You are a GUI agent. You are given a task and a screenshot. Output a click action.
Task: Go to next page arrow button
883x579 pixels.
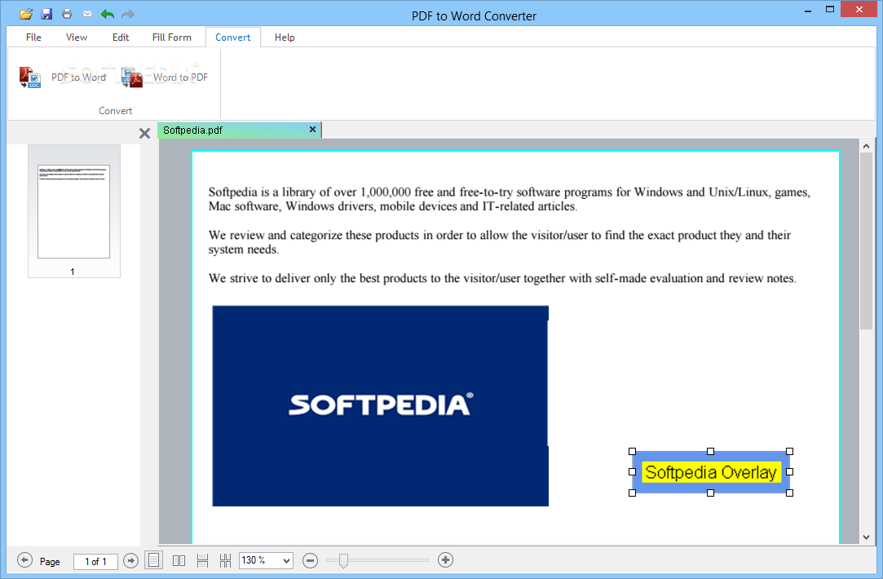(x=130, y=560)
